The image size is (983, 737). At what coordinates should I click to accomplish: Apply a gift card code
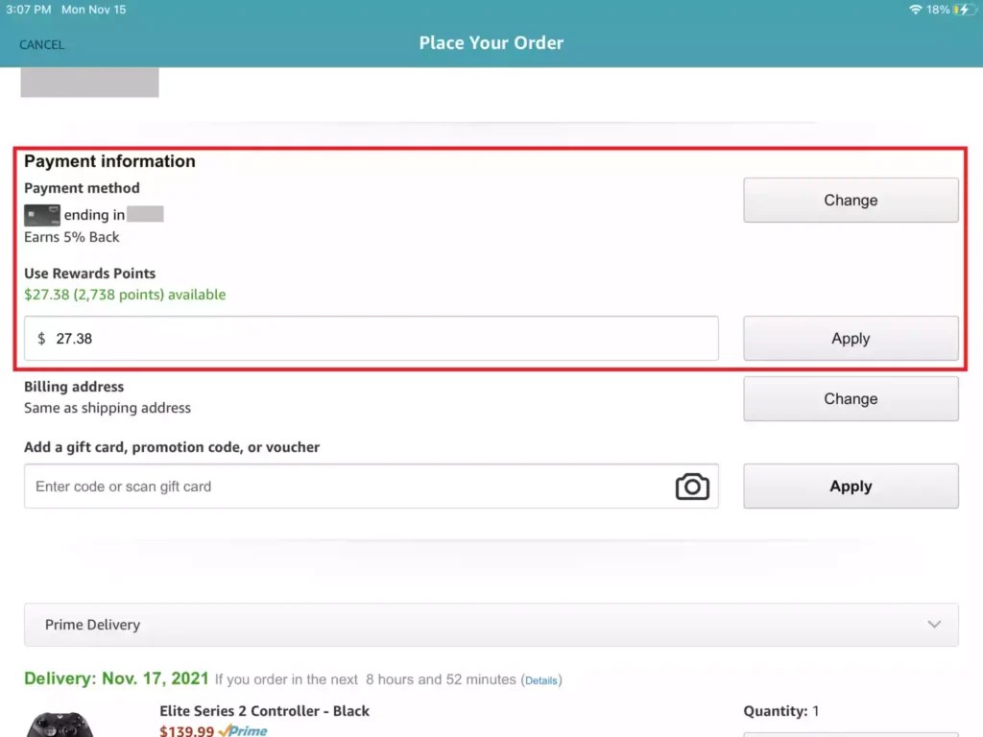pos(850,486)
